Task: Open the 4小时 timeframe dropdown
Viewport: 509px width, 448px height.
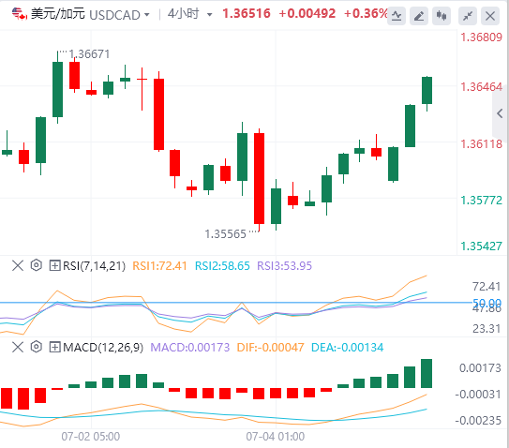Action: tap(190, 14)
